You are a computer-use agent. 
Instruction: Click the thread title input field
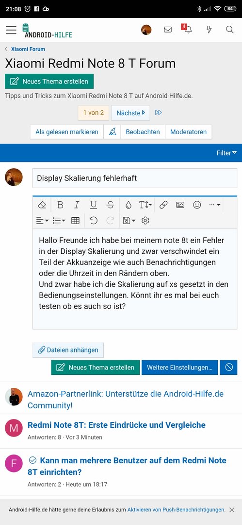(135, 178)
